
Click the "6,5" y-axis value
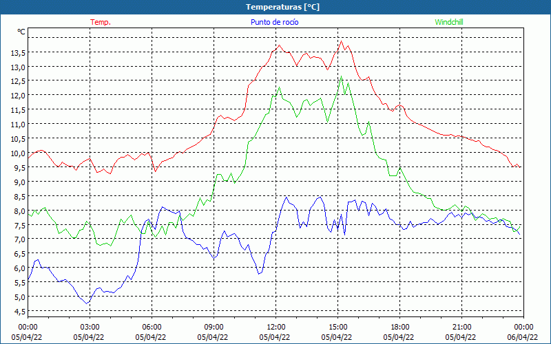[20, 254]
